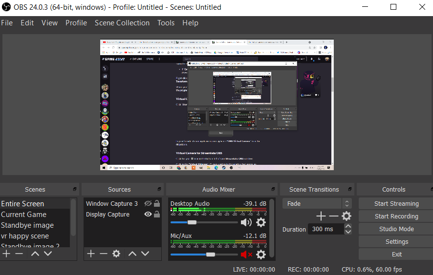Decrease transition duration with down arrow
Image resolution: width=433 pixels, height=275 pixels.
click(x=348, y=232)
